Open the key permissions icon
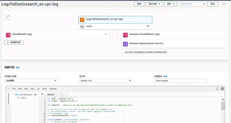This screenshot has height=123, width=231. tap(8, 16)
